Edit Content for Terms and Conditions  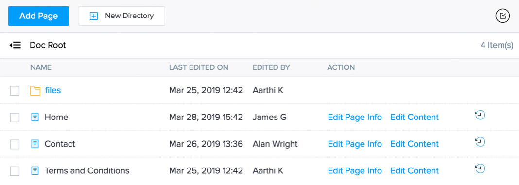click(x=415, y=171)
